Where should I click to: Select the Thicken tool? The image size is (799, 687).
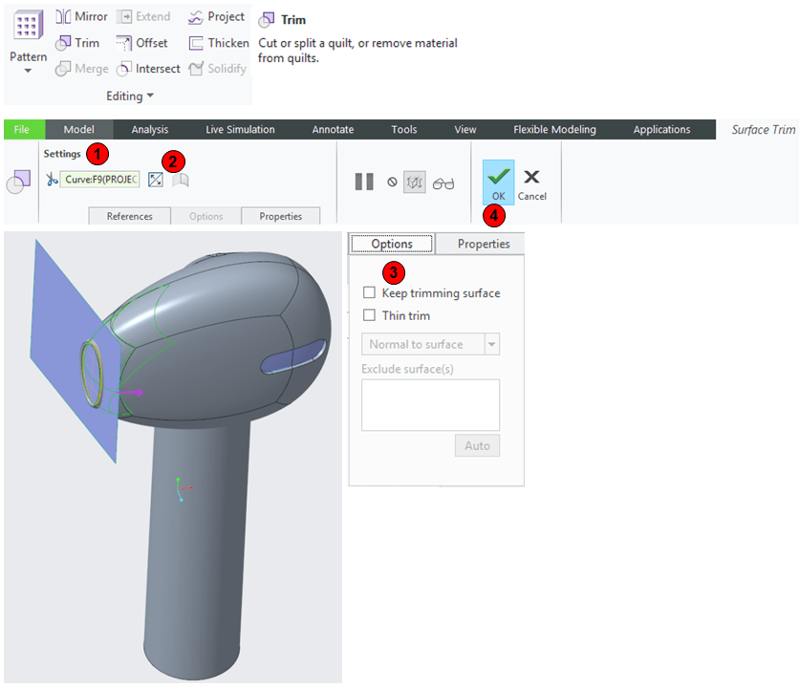coord(219,43)
